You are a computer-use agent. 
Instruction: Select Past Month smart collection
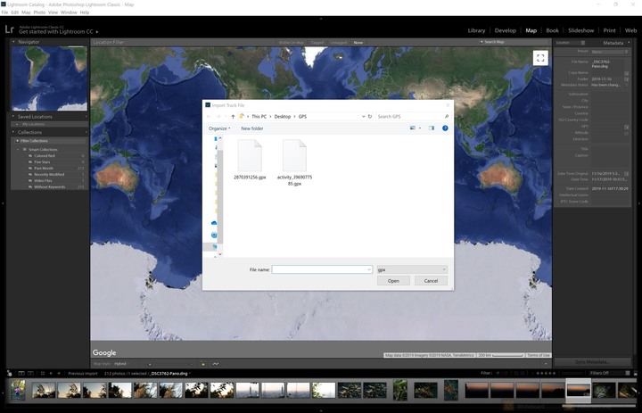[44, 169]
